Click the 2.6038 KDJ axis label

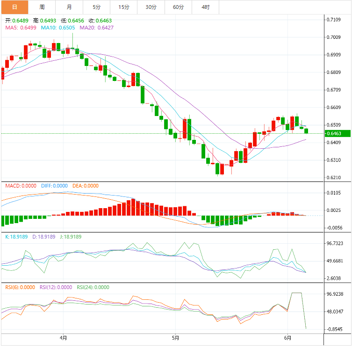(334, 279)
